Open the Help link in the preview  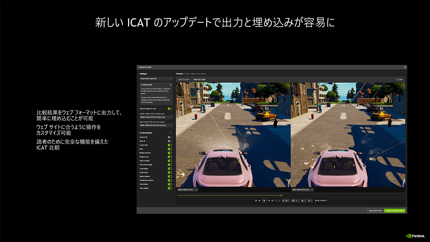tap(399, 79)
